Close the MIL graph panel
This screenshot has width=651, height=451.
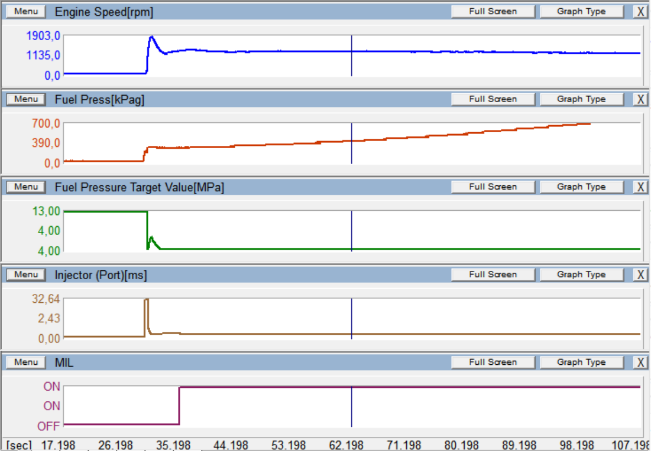640,362
